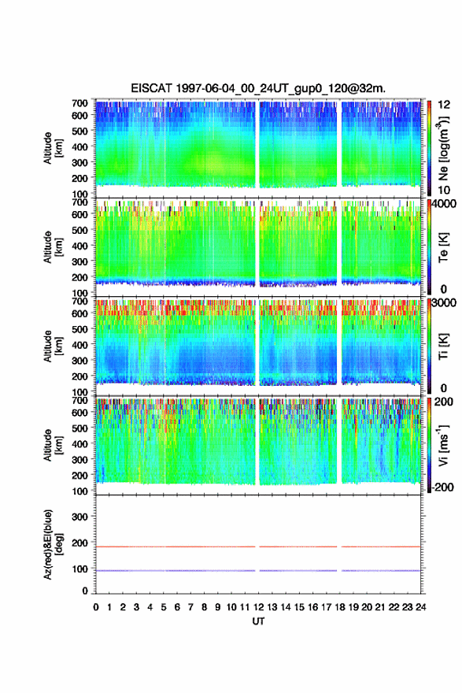Click the 24 tick on the UT axis
The image size is (462, 693).
coord(420,607)
